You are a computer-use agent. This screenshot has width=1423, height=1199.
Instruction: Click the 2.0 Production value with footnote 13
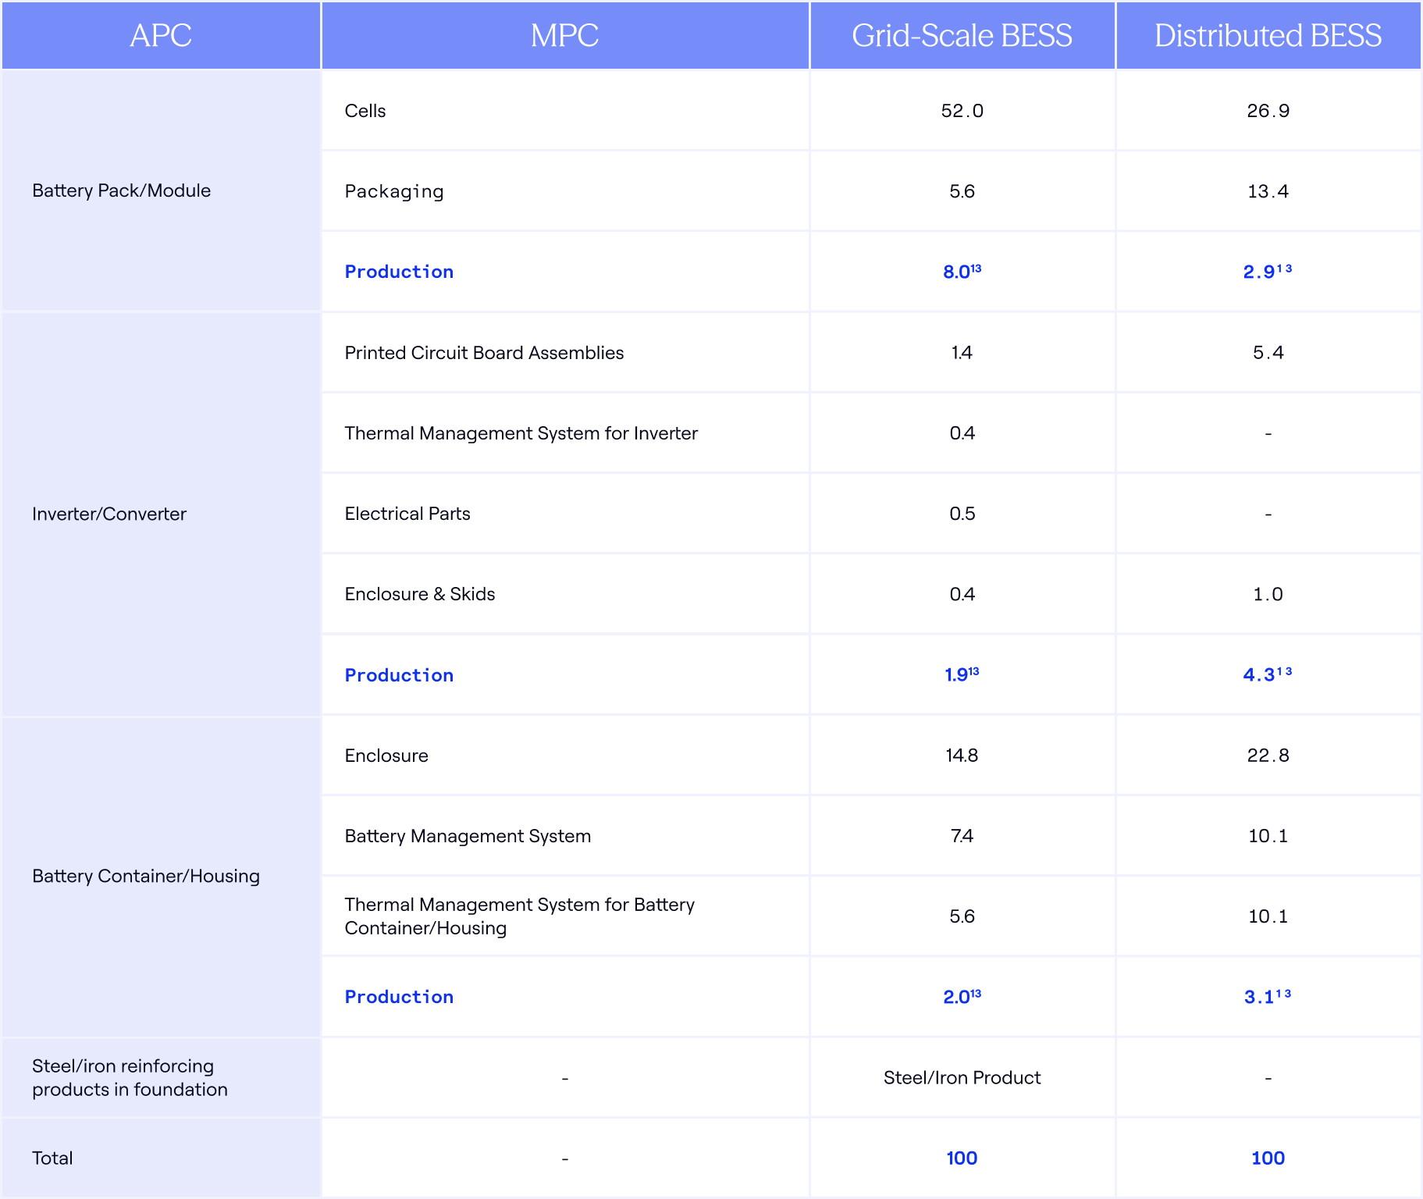coord(962,997)
